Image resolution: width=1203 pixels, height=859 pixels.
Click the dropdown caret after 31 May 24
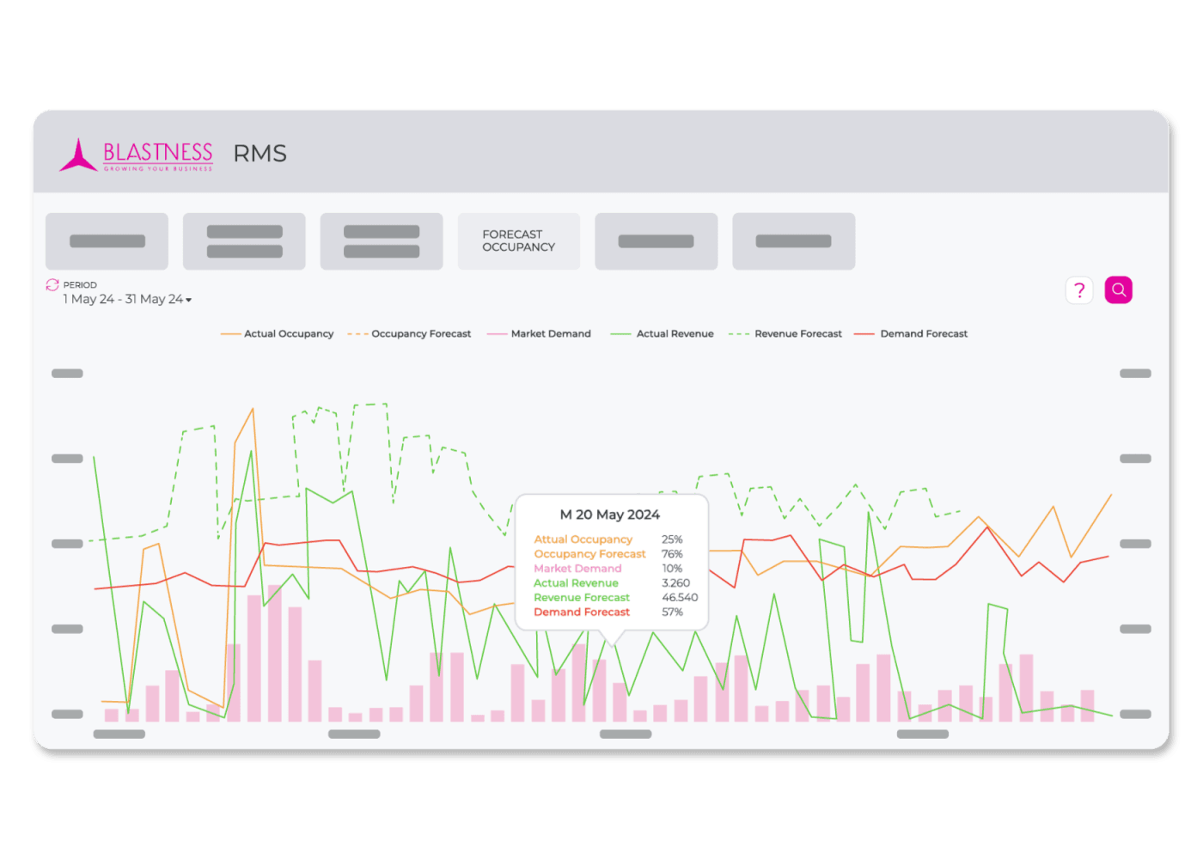pos(188,300)
